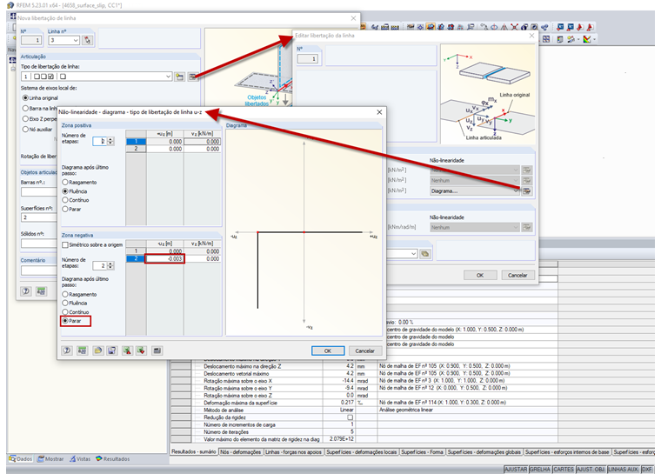Open comment library icon in Editar dialog

[x=425, y=254]
